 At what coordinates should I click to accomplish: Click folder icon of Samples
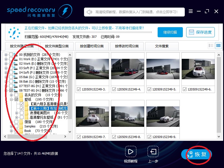[21, 126]
